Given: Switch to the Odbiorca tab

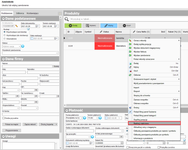Looking at the screenshot, I should click(20, 13).
